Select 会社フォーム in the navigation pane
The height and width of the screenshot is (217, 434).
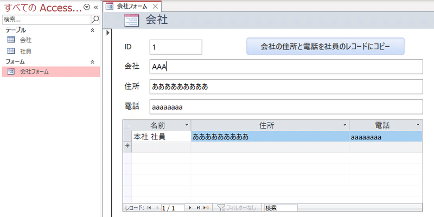pos(51,72)
